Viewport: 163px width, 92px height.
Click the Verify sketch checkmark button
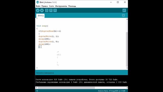coord(38,10)
